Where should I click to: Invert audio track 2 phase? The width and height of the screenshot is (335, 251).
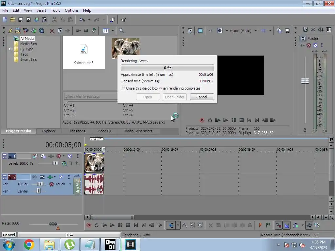point(42,177)
